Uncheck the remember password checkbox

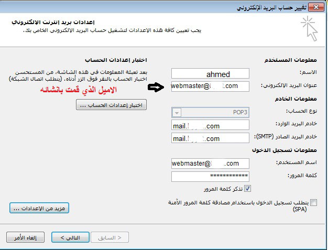click(x=248, y=189)
